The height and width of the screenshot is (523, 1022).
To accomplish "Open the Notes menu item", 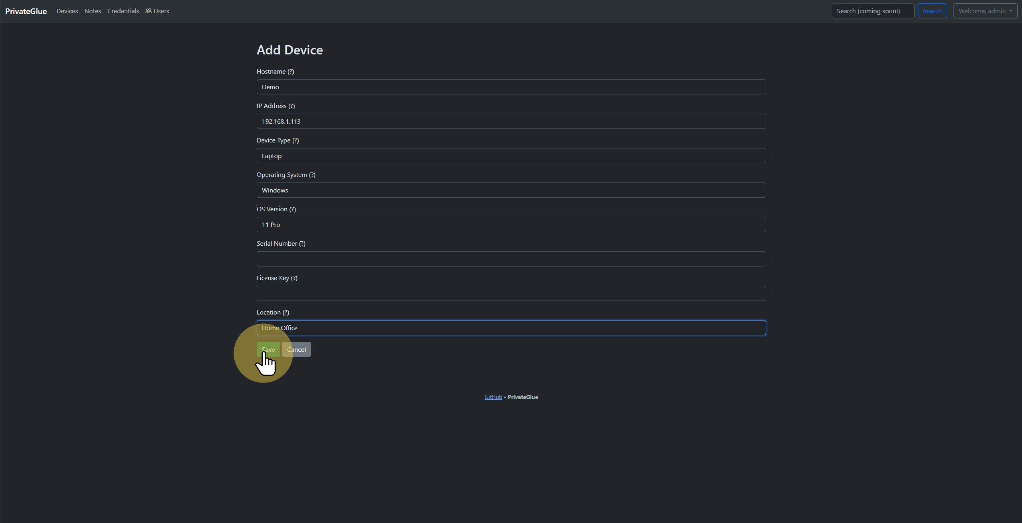I will 93,11.
